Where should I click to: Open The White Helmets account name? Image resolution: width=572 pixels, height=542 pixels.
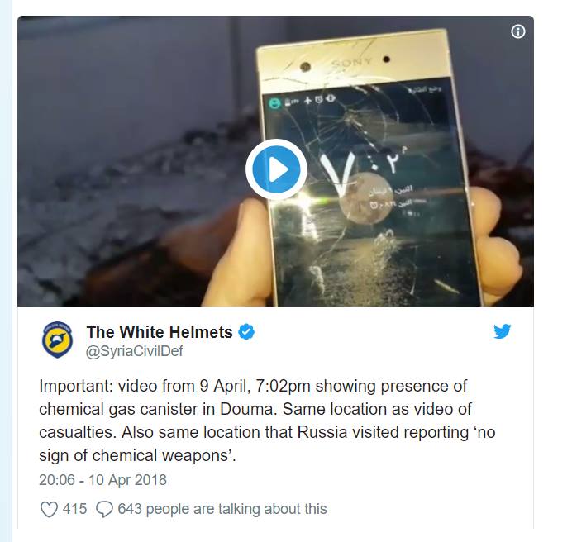point(159,332)
